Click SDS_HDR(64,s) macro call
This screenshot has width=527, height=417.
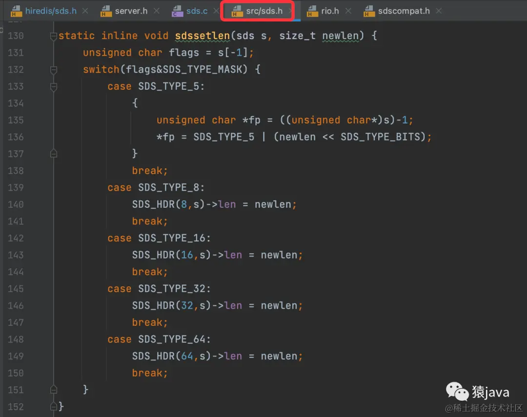[171, 356]
